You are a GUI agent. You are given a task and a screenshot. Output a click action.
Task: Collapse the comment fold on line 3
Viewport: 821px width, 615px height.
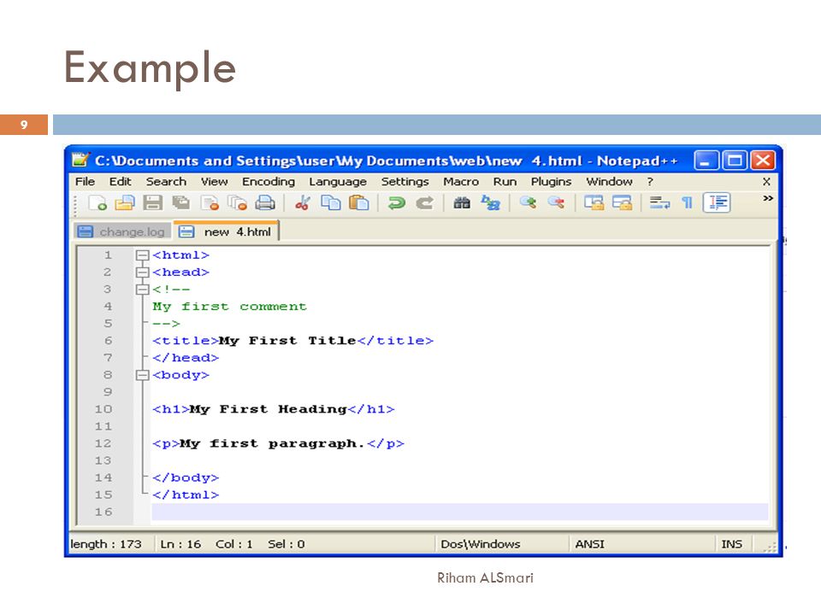142,290
